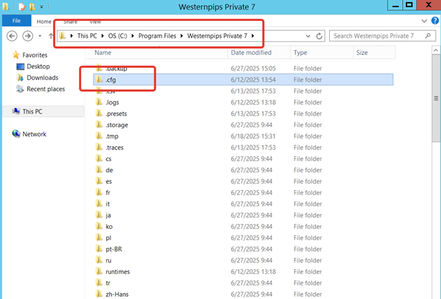Image resolution: width=441 pixels, height=299 pixels.
Task: Select the folder named it
Action: pos(108,204)
